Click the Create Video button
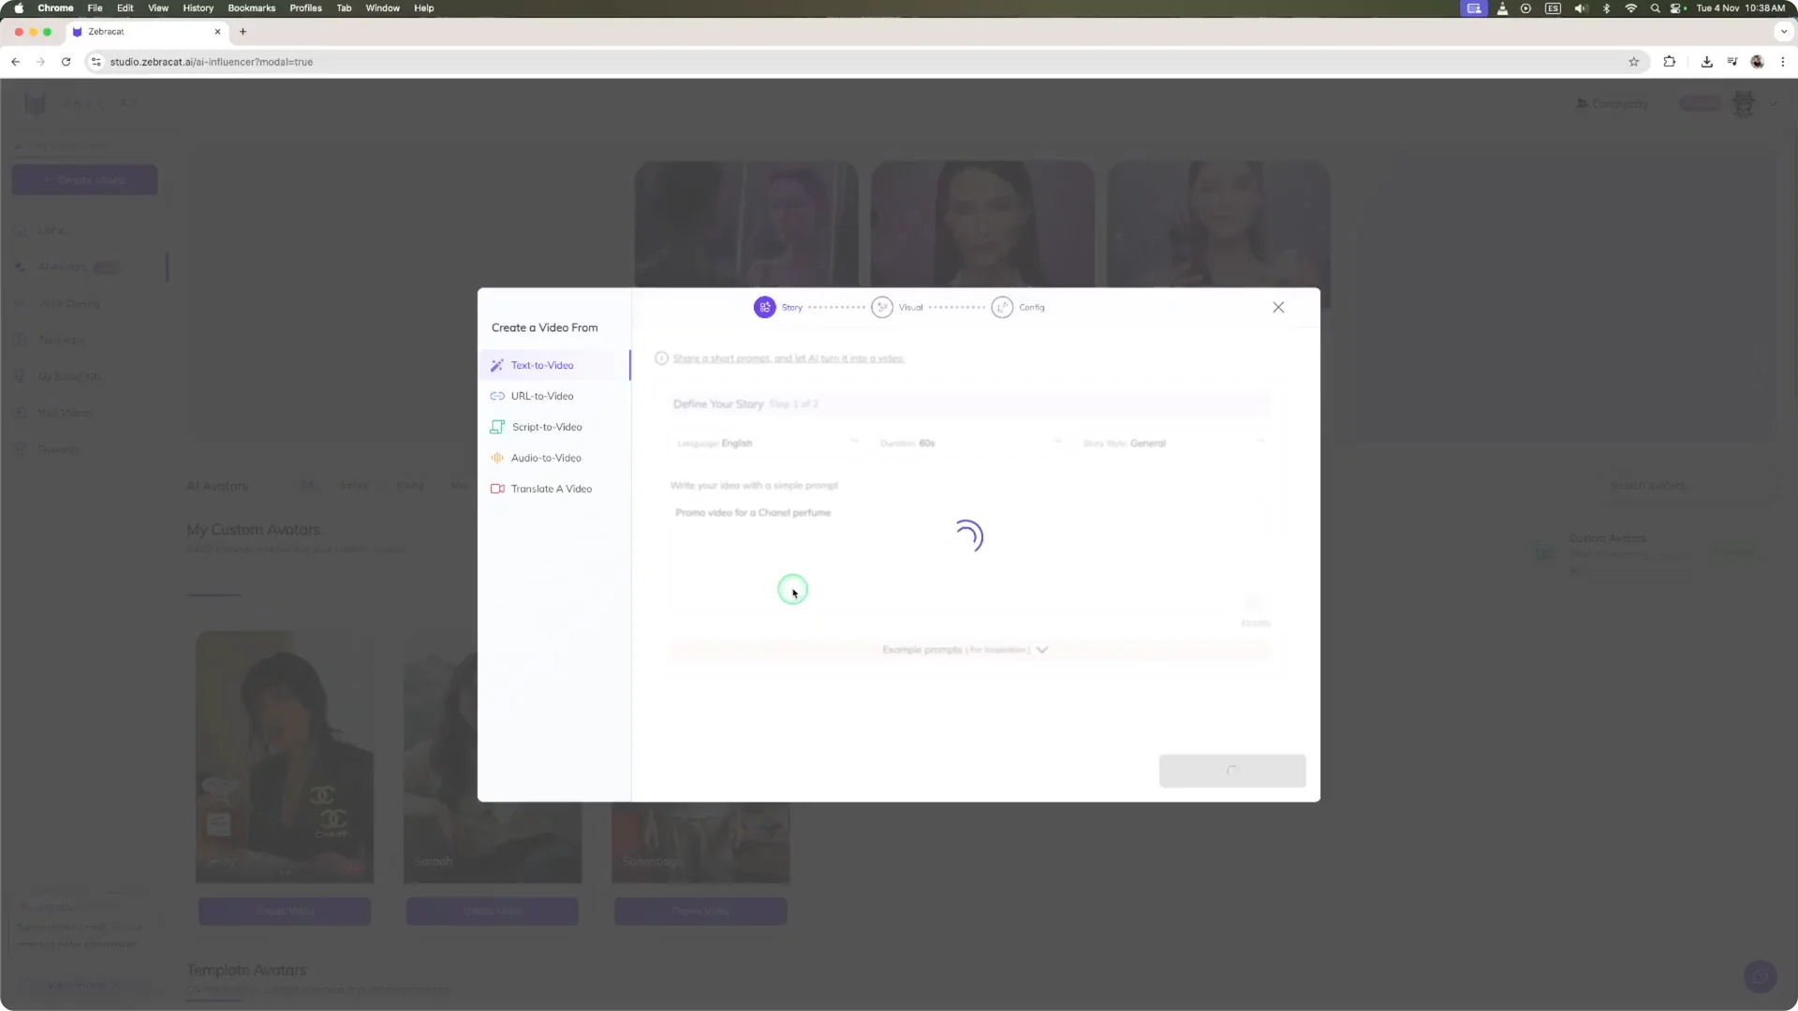Image resolution: width=1798 pixels, height=1011 pixels. (83, 180)
